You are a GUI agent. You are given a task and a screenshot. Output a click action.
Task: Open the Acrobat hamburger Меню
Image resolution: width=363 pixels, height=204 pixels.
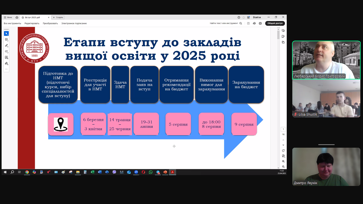click(8, 17)
